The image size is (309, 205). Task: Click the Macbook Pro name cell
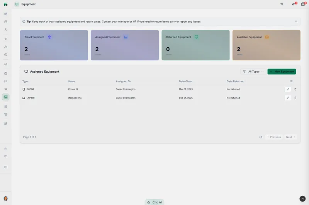click(75, 98)
